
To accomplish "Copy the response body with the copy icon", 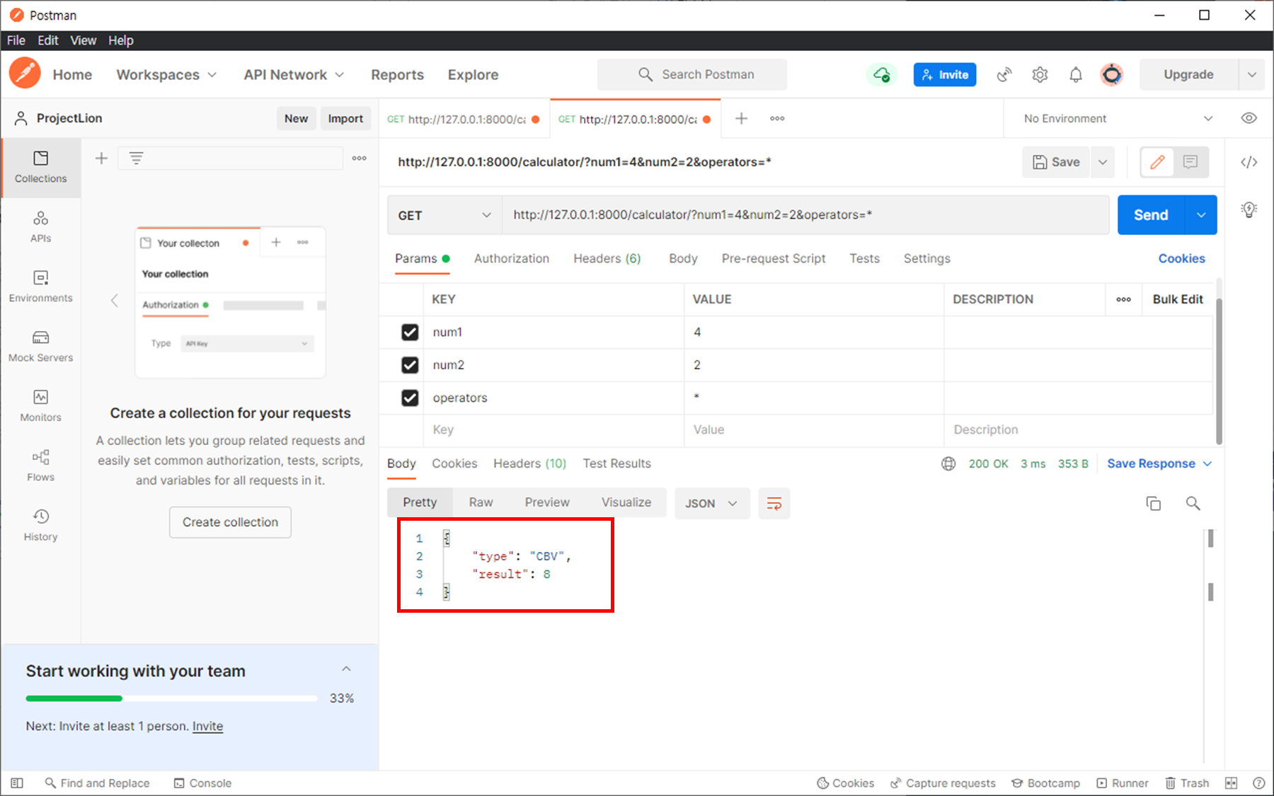I will pyautogui.click(x=1153, y=503).
